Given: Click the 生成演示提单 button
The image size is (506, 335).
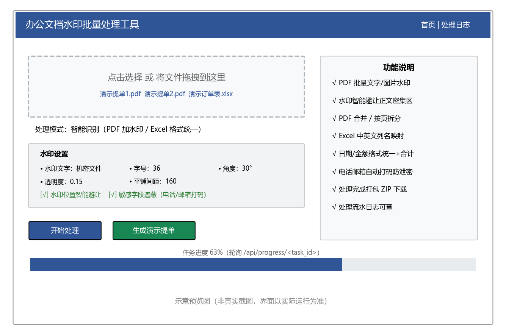Looking at the screenshot, I should [x=154, y=231].
